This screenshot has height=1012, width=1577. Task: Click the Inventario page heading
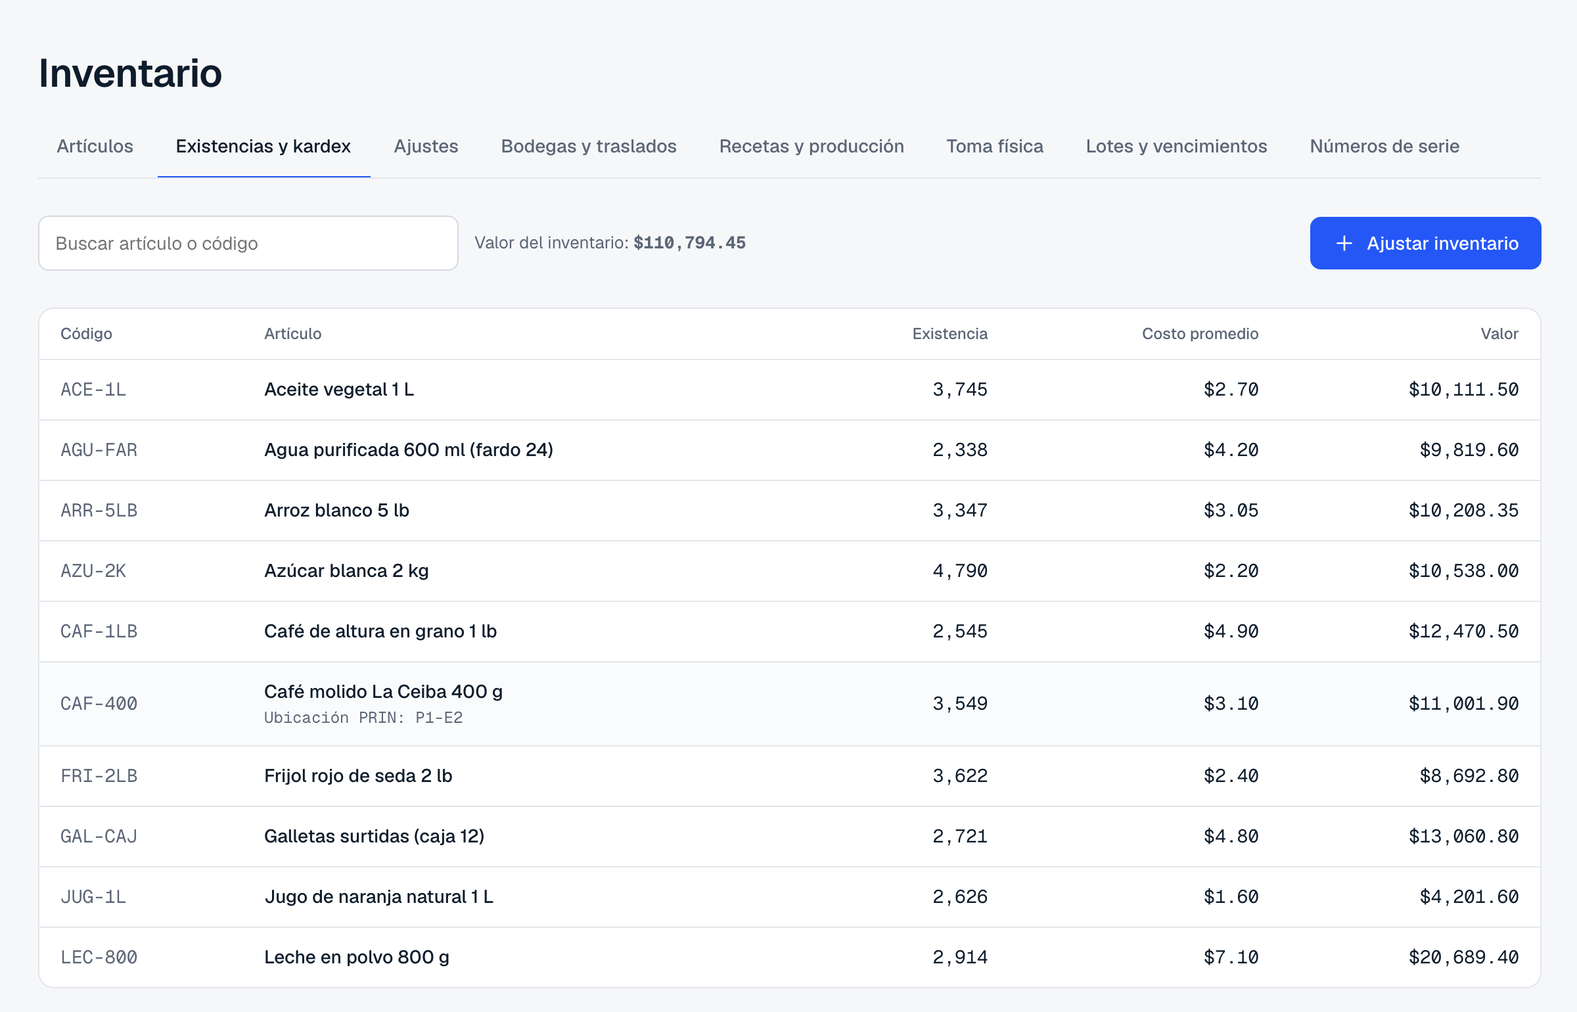(130, 73)
